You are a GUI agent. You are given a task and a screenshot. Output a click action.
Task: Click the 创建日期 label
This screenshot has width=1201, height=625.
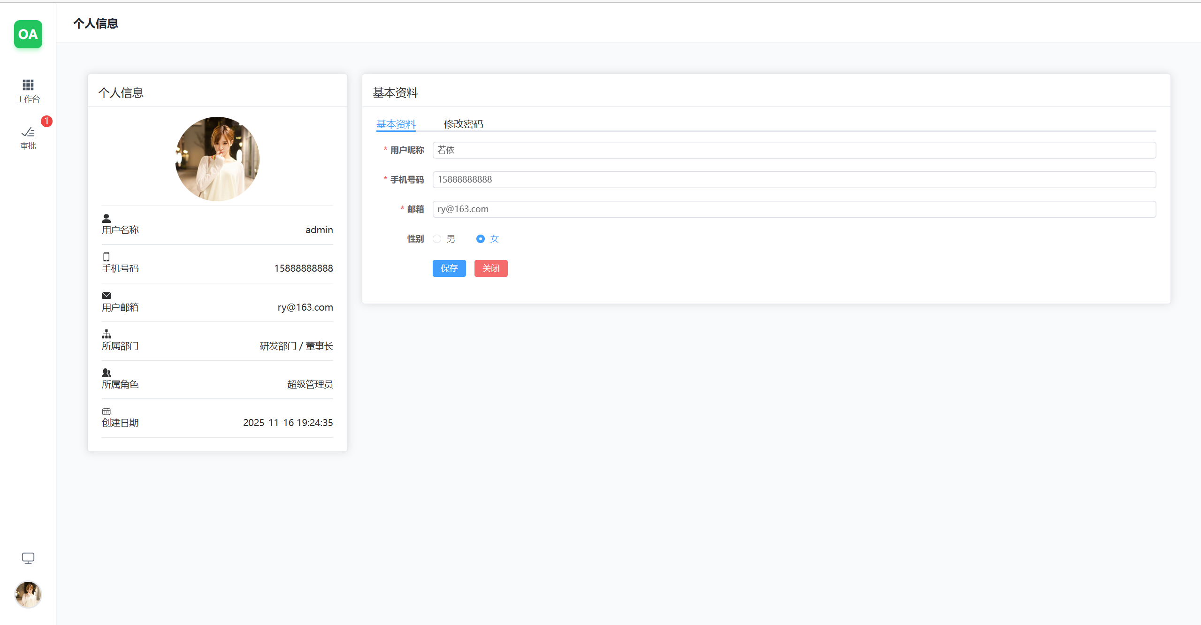120,423
